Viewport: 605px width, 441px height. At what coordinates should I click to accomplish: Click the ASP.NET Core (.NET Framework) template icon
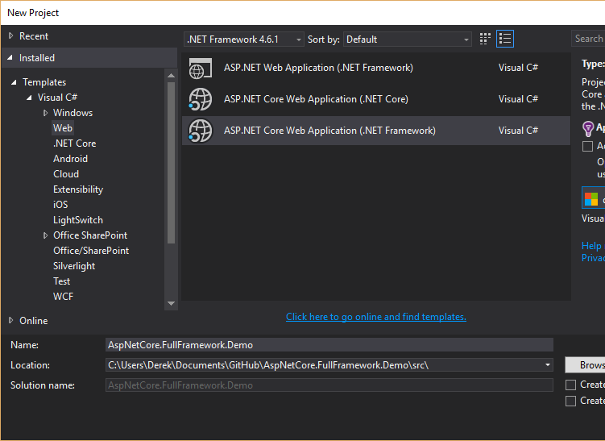(201, 131)
